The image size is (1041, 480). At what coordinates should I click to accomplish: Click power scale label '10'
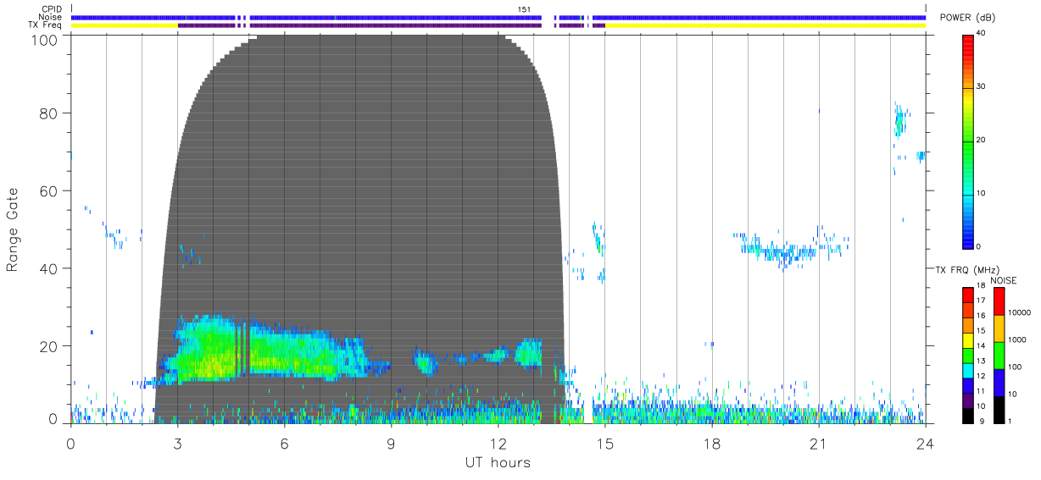click(x=982, y=194)
